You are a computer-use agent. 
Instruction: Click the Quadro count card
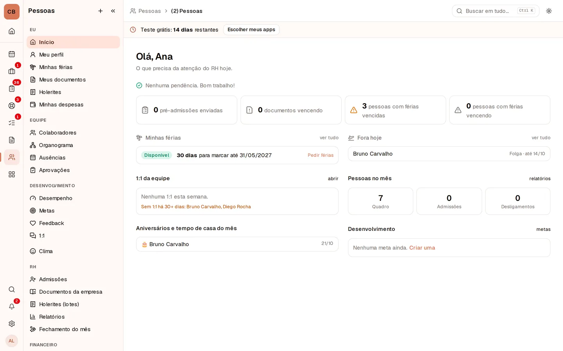(x=380, y=201)
